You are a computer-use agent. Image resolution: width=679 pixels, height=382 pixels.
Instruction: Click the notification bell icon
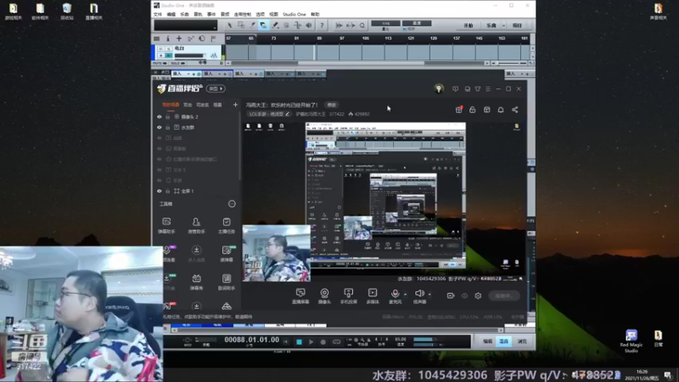(x=501, y=110)
